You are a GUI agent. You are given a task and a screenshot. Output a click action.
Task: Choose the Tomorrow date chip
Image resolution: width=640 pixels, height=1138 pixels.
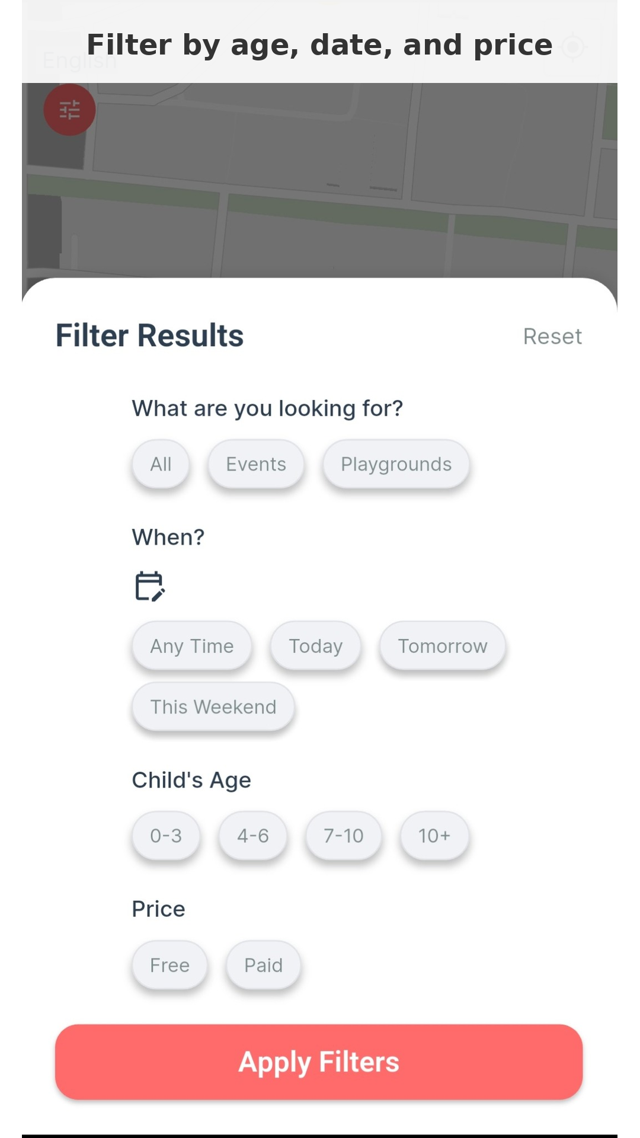(443, 646)
